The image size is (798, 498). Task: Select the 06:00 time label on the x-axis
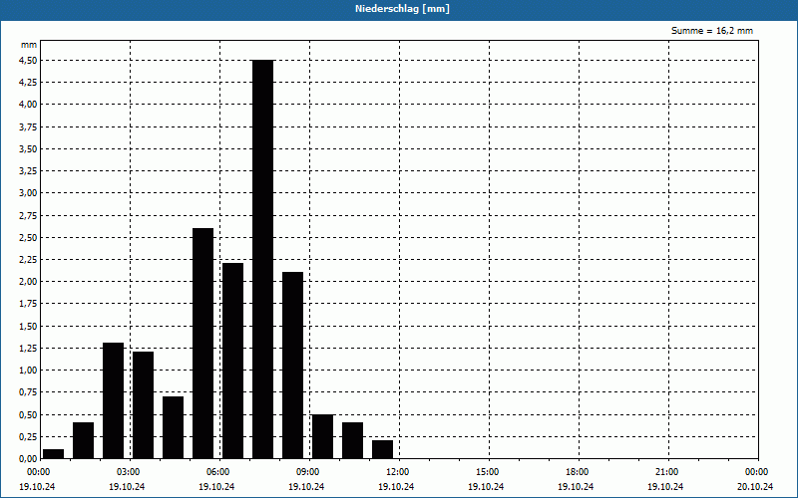click(x=218, y=472)
